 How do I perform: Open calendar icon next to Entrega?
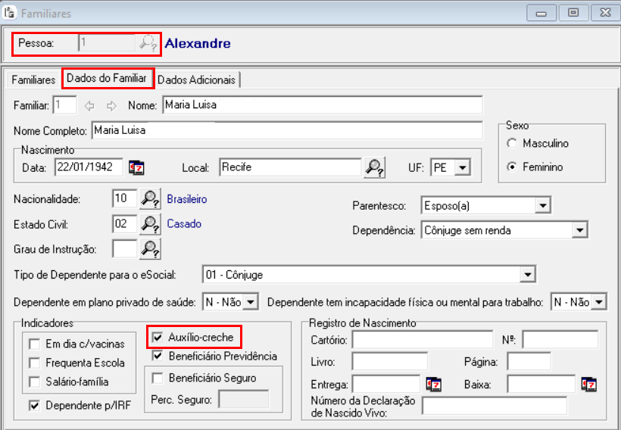coord(433,385)
